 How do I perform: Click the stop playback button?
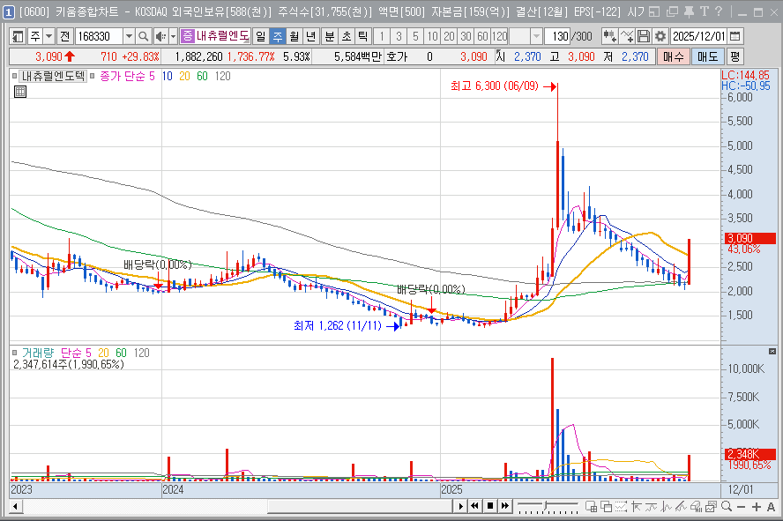pos(490,507)
